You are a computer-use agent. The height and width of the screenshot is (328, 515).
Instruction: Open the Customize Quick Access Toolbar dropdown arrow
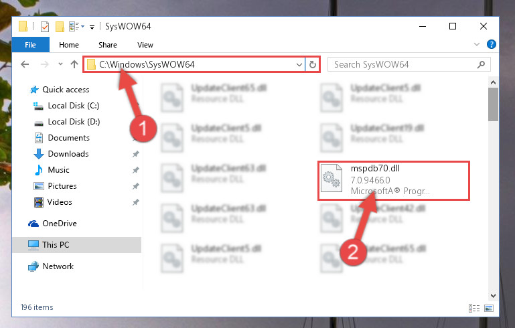92,27
